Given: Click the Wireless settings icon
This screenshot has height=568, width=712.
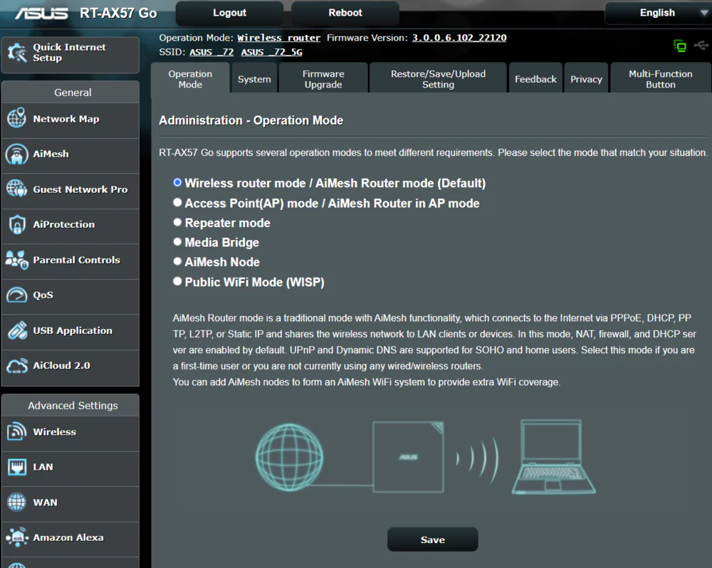Looking at the screenshot, I should (x=17, y=431).
